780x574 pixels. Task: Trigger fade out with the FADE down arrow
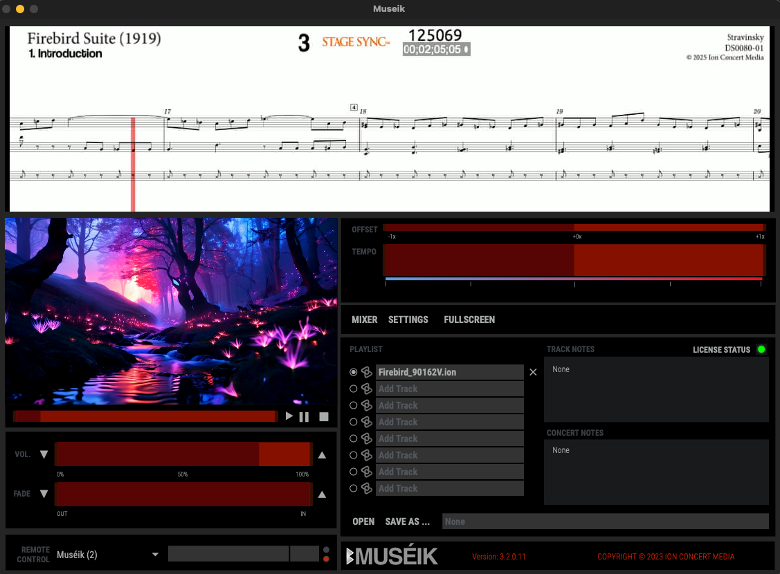coord(44,494)
